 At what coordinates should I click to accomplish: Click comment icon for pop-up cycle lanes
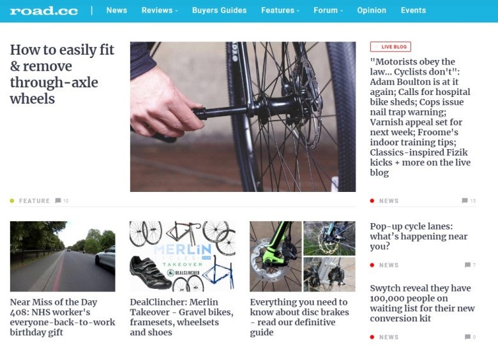click(467, 265)
